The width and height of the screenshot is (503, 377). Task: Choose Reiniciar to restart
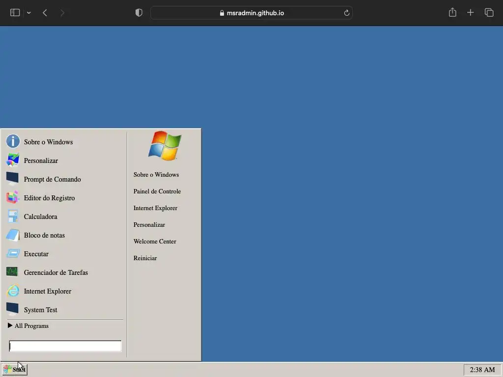point(145,258)
